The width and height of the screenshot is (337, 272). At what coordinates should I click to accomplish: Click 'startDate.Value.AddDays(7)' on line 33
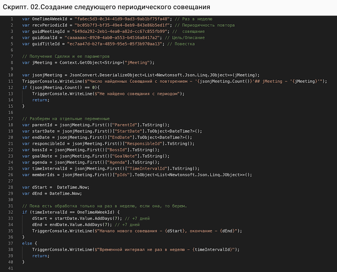(x=88, y=219)
